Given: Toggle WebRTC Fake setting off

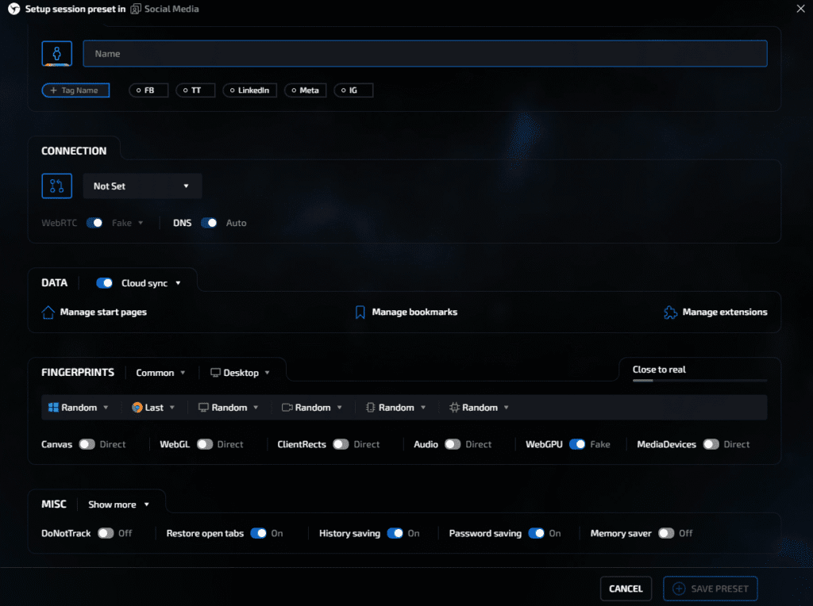Looking at the screenshot, I should 94,223.
